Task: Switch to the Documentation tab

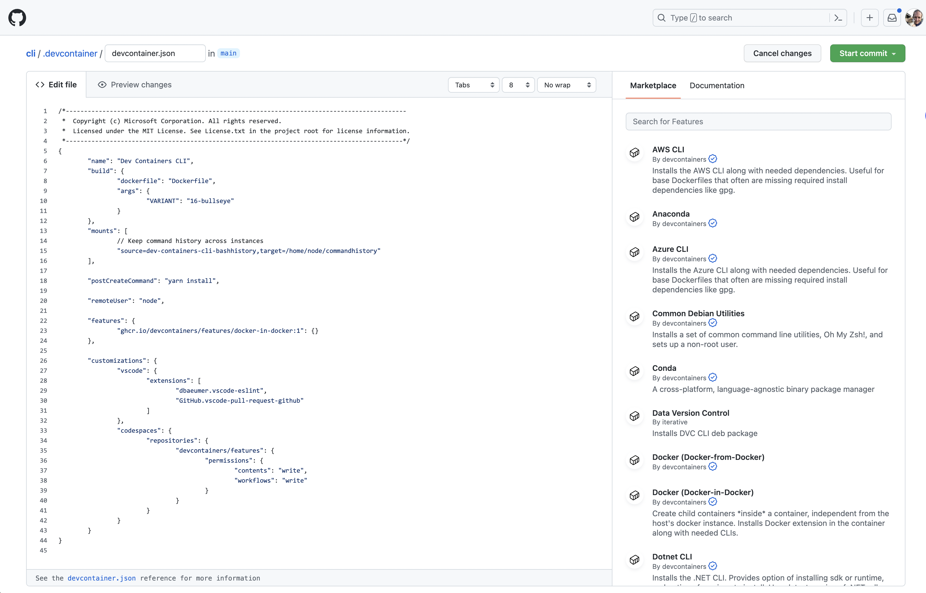Action: tap(717, 85)
